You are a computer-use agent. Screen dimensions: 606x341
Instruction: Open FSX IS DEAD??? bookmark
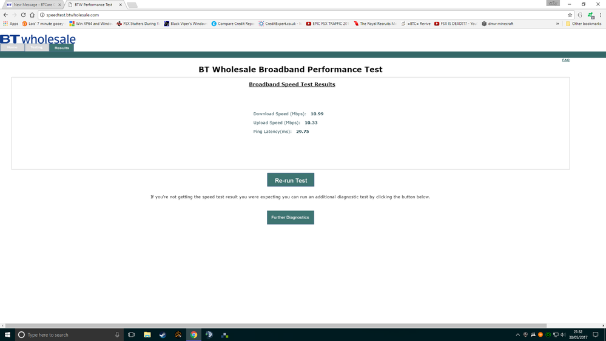pos(456,24)
